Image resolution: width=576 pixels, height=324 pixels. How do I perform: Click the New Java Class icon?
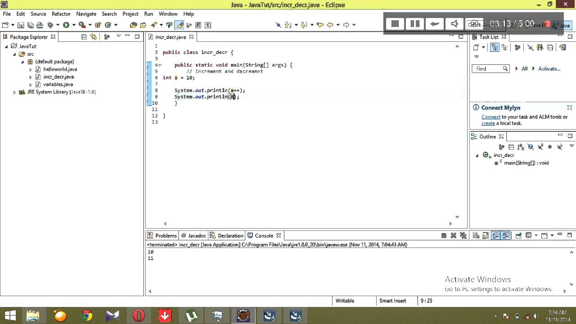pos(108,25)
